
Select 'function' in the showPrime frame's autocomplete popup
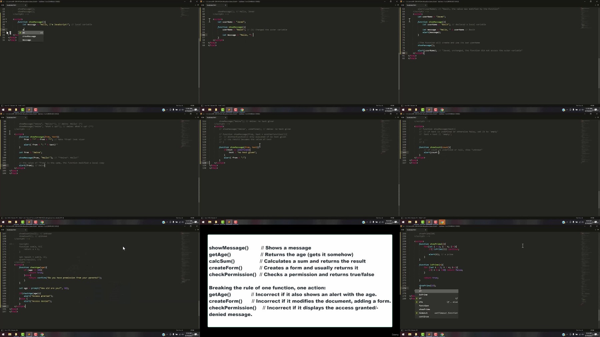pyautogui.click(x=436, y=306)
